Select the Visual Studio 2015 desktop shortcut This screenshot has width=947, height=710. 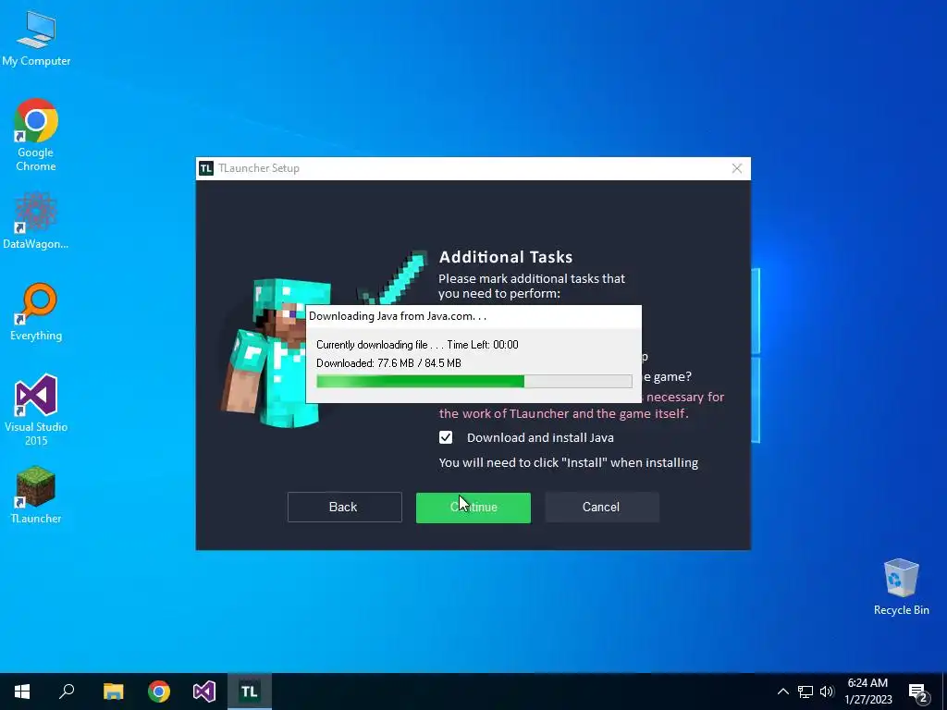[x=36, y=410]
